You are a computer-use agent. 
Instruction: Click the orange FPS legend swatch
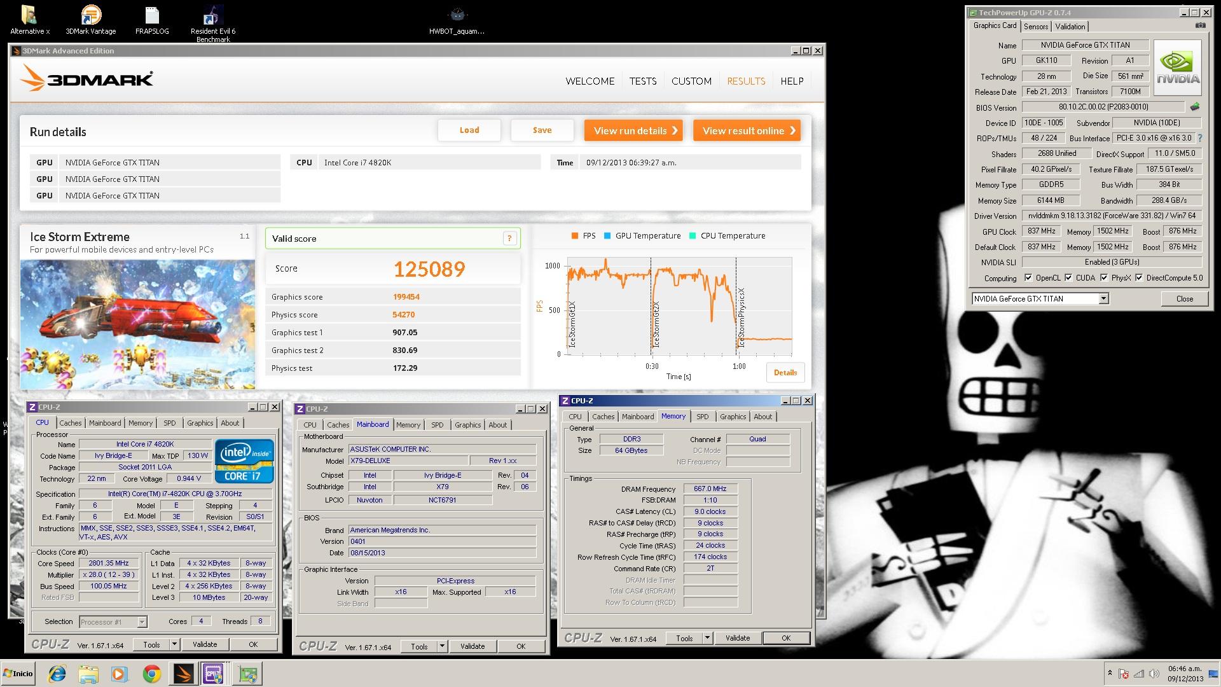[574, 235]
